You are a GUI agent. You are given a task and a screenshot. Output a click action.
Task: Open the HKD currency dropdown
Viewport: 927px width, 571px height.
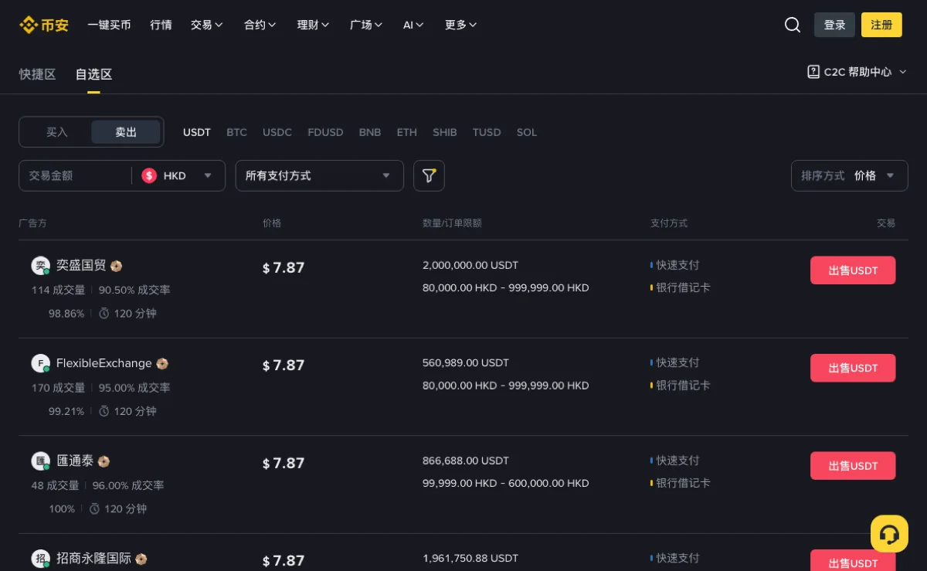[178, 175]
